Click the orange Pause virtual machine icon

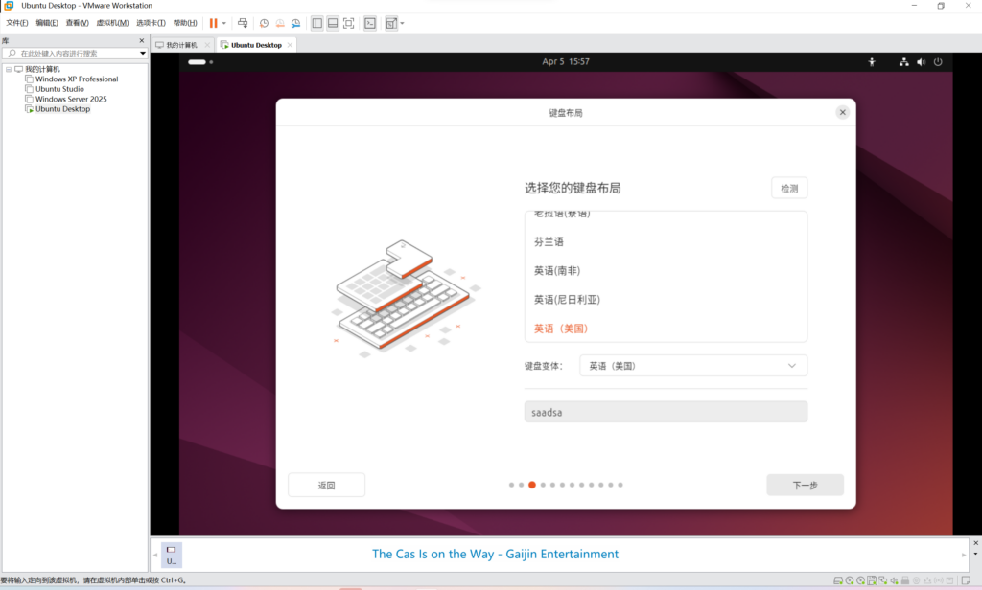(214, 23)
